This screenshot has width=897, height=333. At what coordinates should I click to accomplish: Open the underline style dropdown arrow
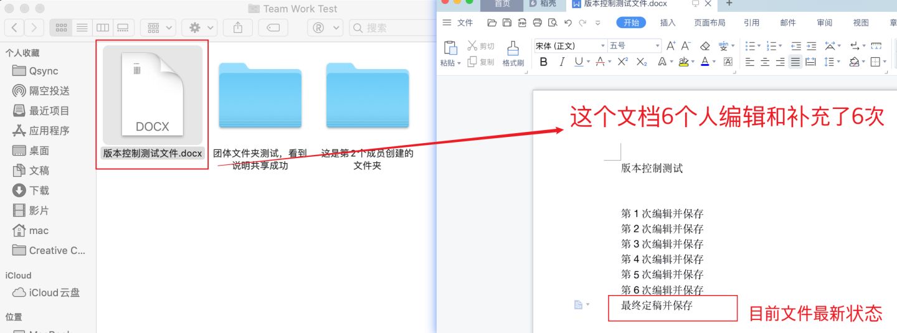(x=588, y=62)
